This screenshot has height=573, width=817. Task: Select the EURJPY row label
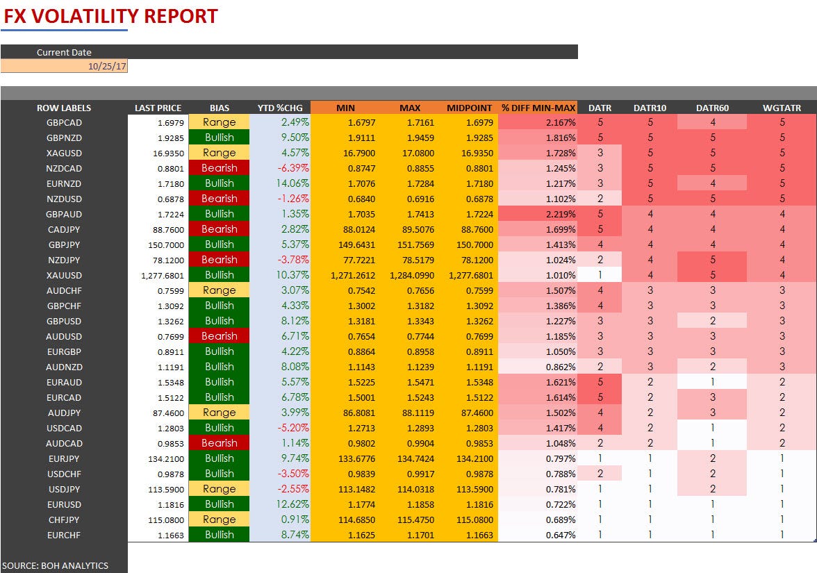click(x=64, y=459)
